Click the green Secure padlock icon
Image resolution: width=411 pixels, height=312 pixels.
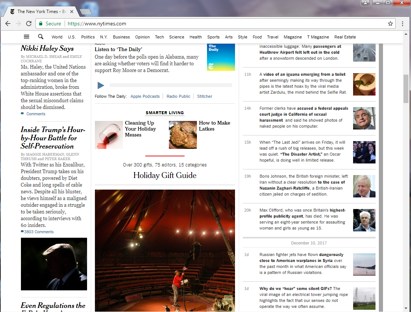tap(41, 24)
